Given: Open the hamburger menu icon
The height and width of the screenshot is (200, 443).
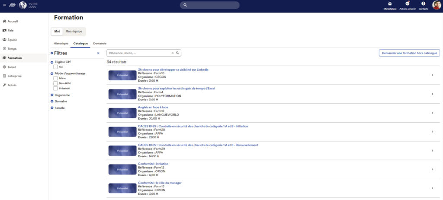Looking at the screenshot, I should (x=5, y=5).
